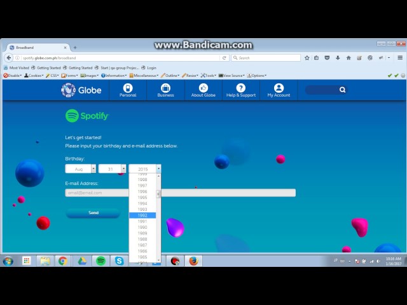Viewport: 407px width, 305px height.
Task: Show bookmarks library clipboard icon
Action: tap(317, 58)
